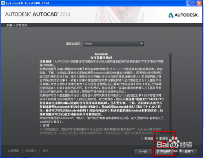Image resolution: width=204 pixels, height=158 pixels.
Task: Minimize the AutoCAD 2014 installer window
Action: click(188, 3)
